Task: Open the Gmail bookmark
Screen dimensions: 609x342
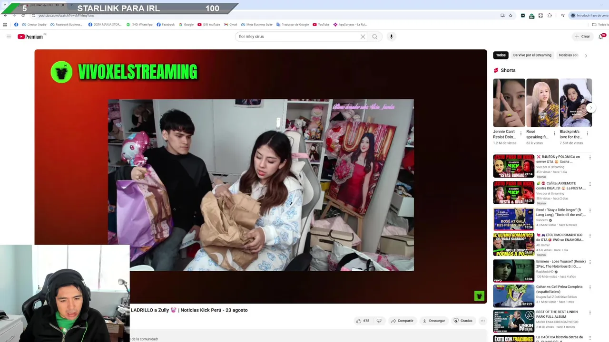Action: coord(231,24)
